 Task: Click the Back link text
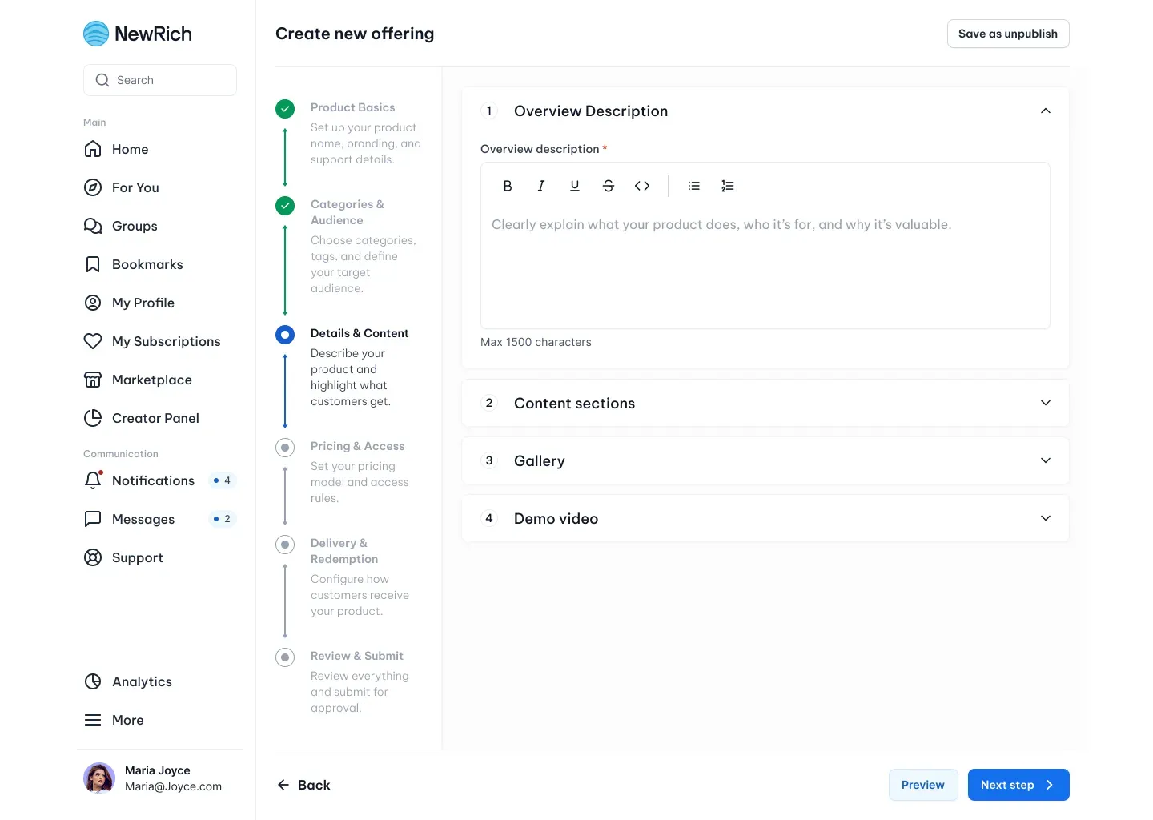click(314, 785)
